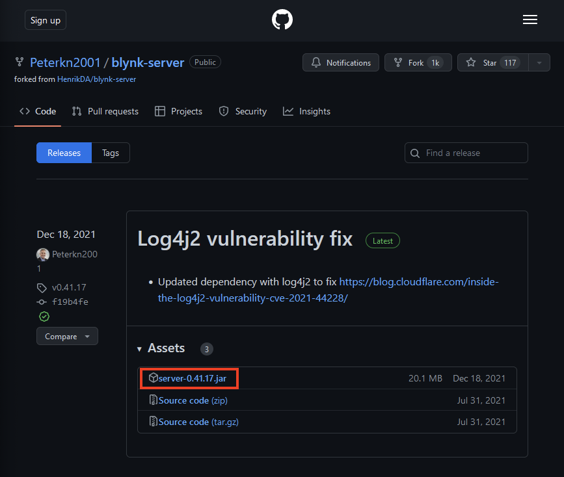Click the Peterkn2001 avatar image
The height and width of the screenshot is (477, 564).
[43, 255]
